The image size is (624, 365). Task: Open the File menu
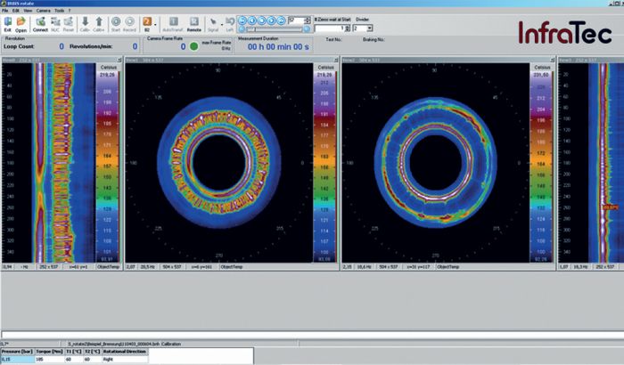pos(4,11)
